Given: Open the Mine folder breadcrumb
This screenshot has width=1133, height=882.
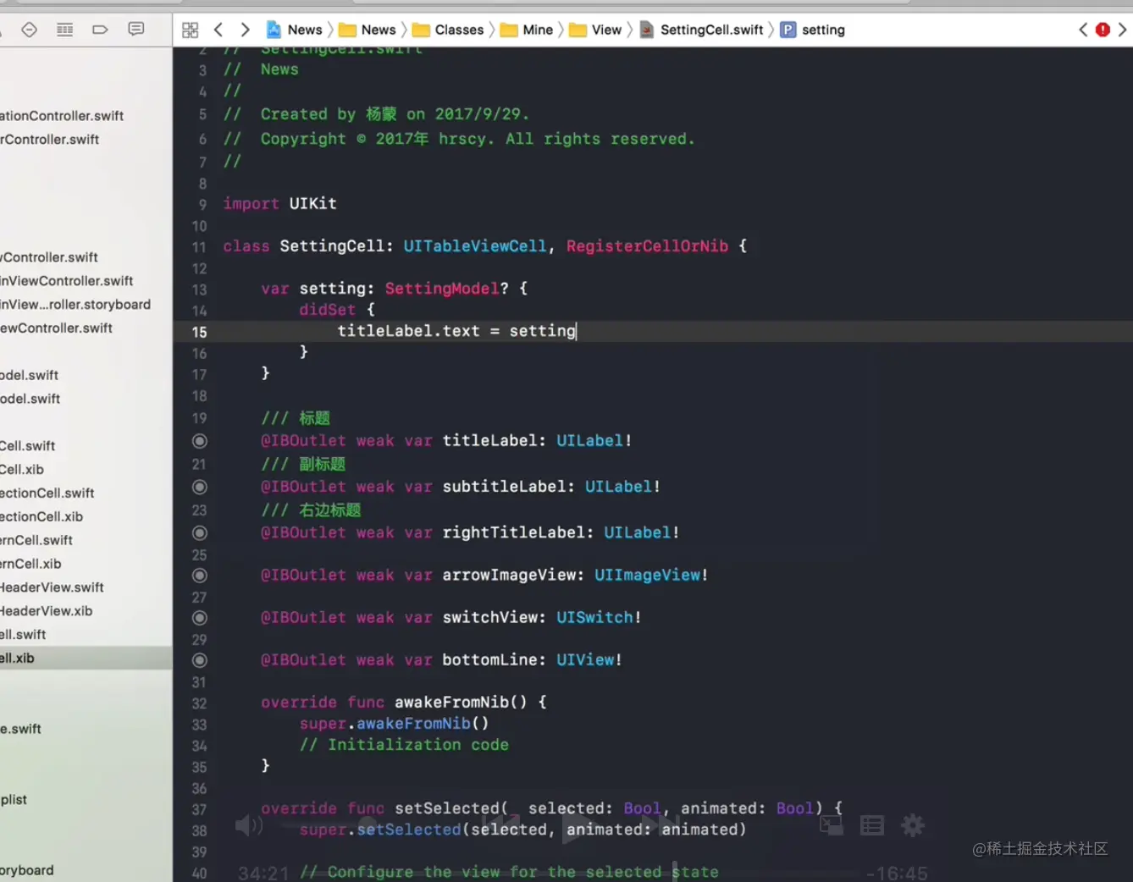Looking at the screenshot, I should [x=527, y=30].
